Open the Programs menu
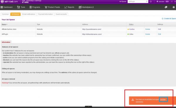176x108 pixels. [x=35, y=7]
